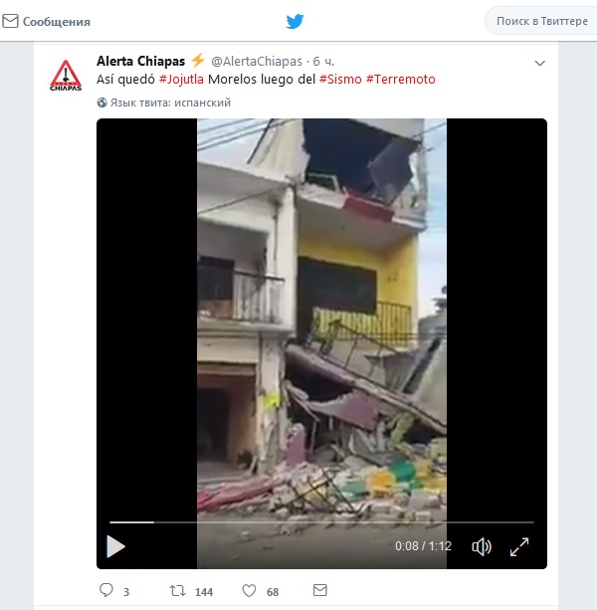Seek along the video progress bar

coord(321,522)
